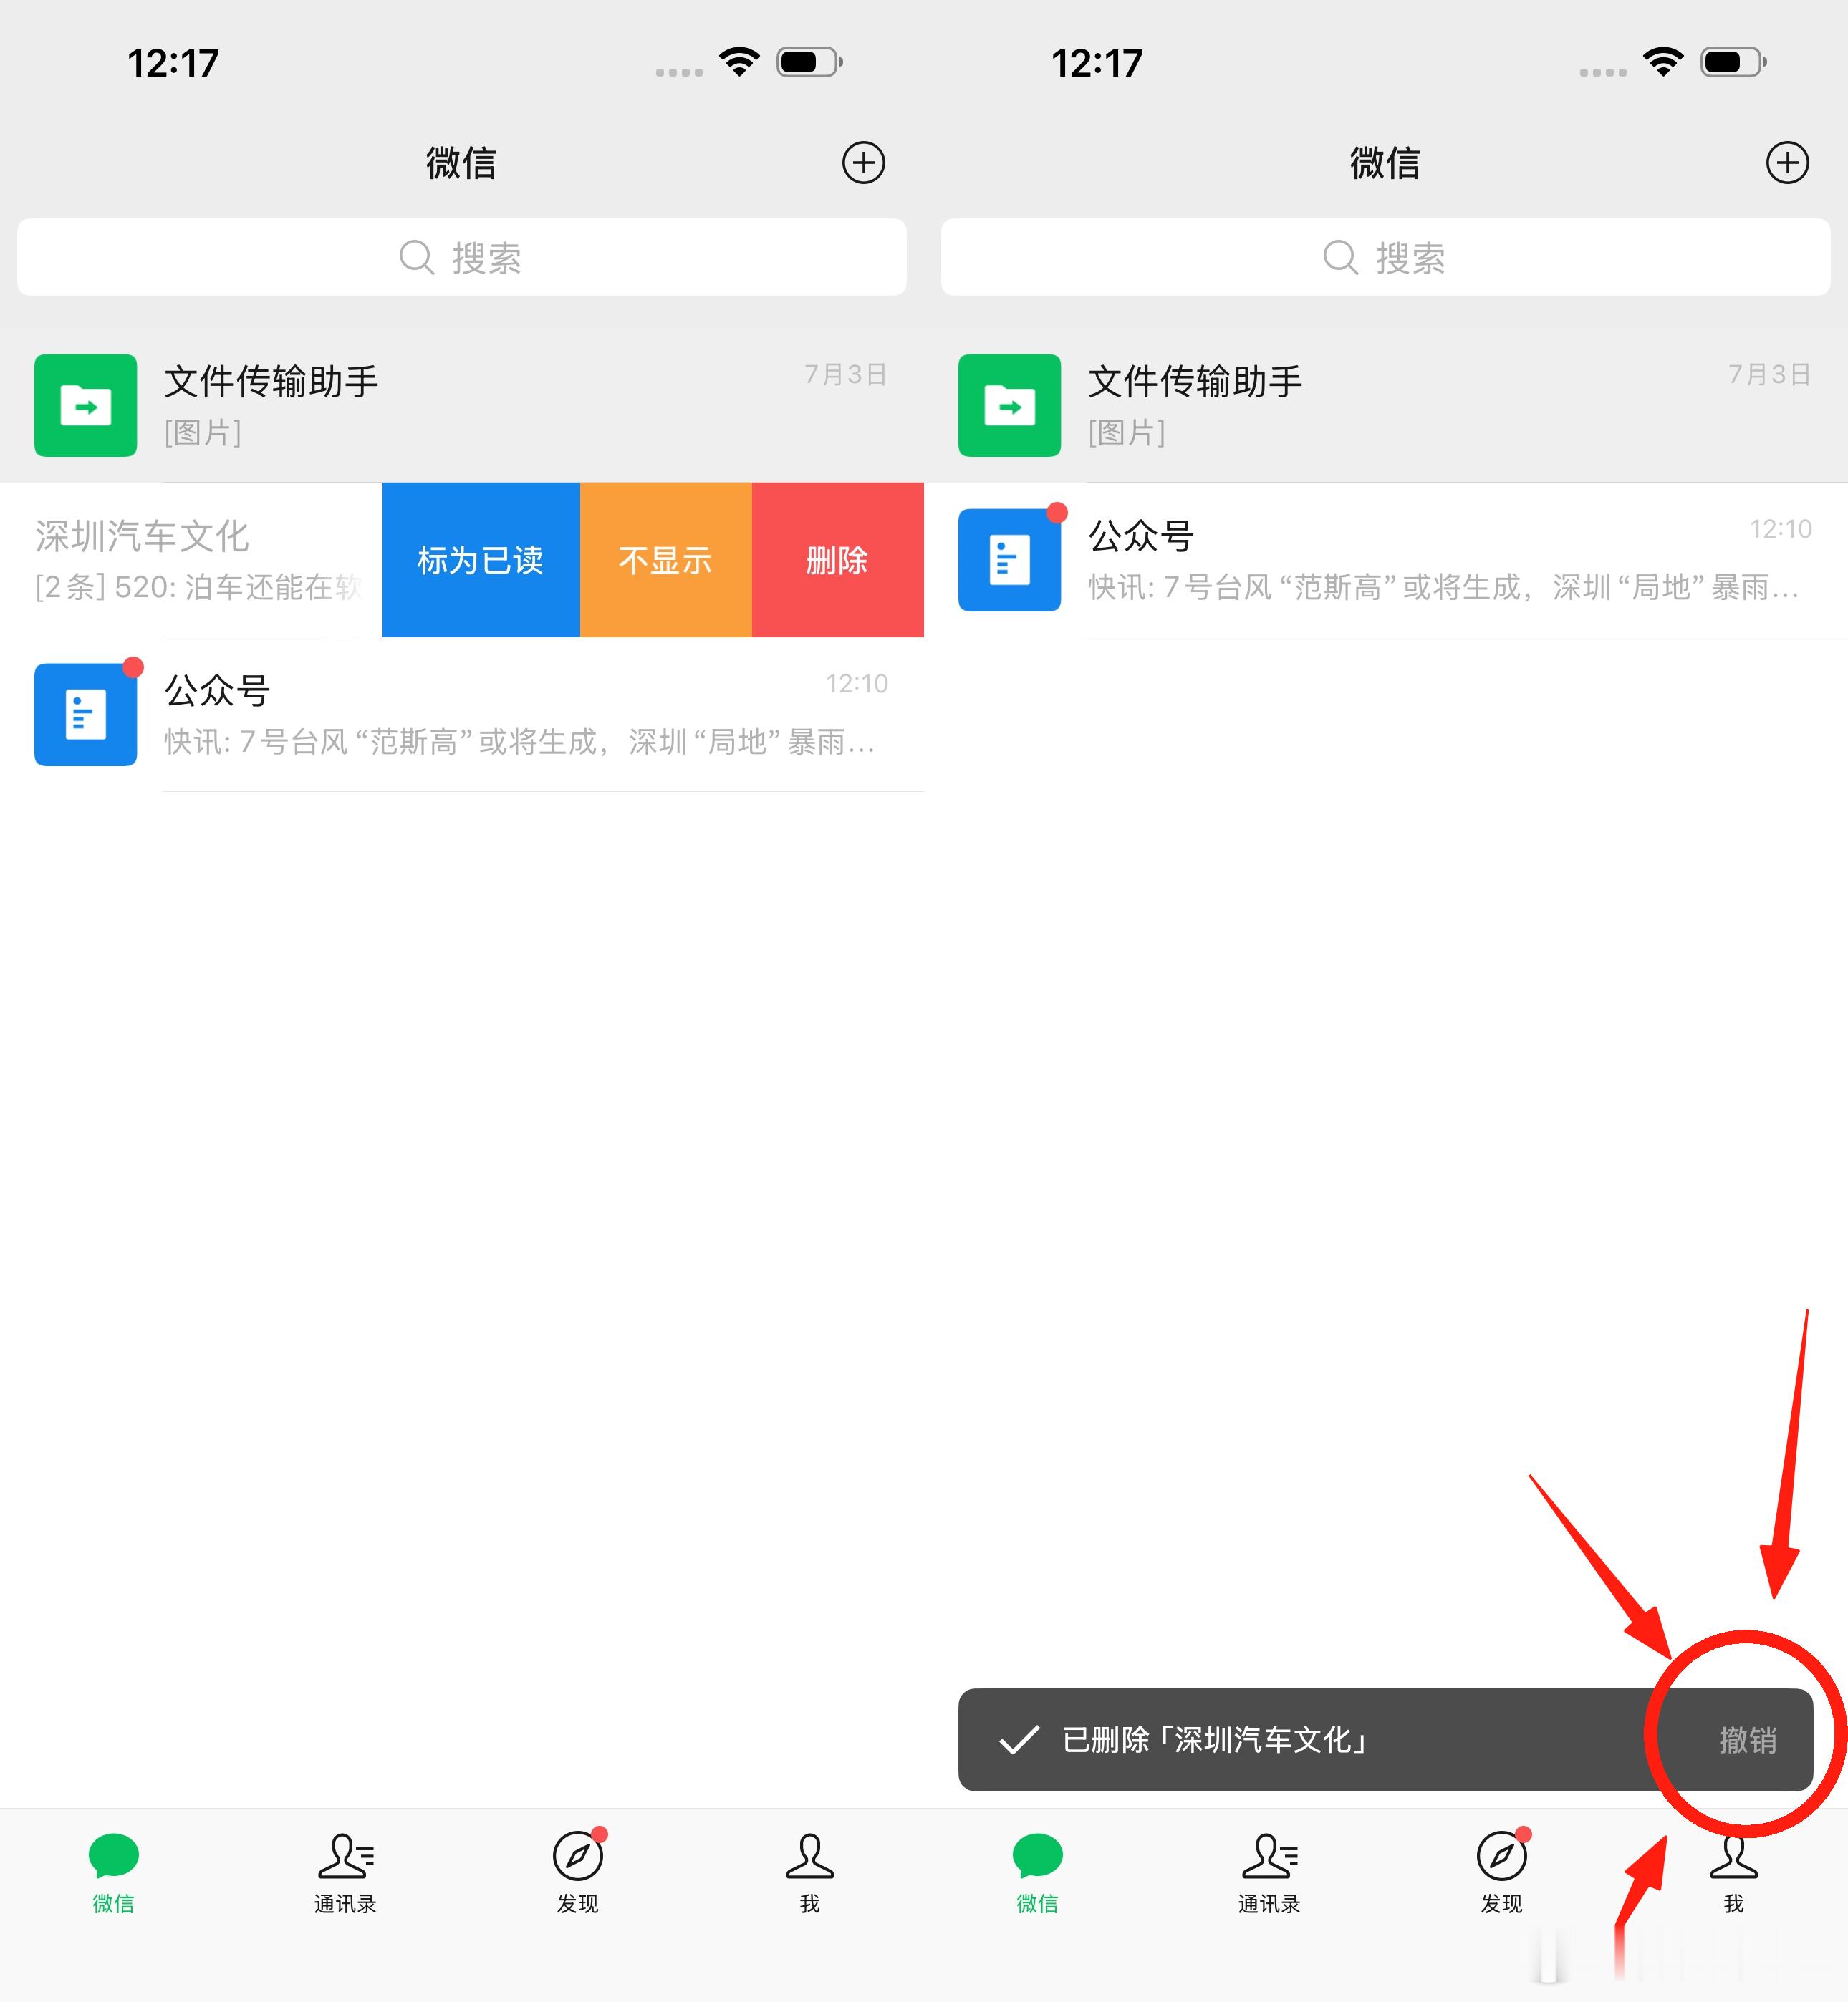Tap checkmark icon in deletion toast

click(x=1019, y=1740)
